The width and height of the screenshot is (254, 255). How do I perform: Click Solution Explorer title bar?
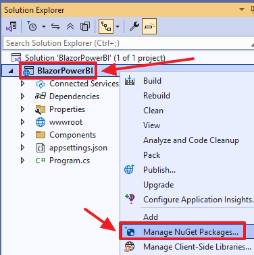tap(127, 10)
